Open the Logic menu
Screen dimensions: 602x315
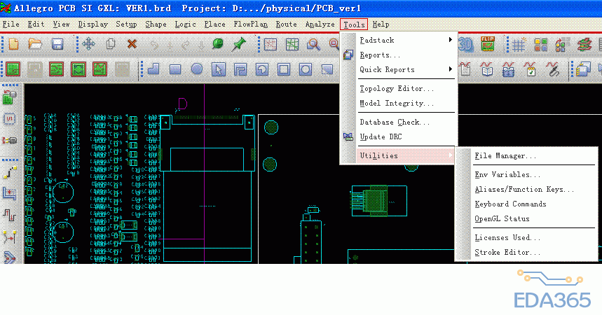(x=186, y=24)
